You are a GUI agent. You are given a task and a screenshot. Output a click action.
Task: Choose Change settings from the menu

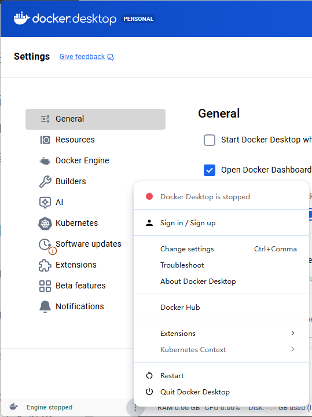click(x=221, y=249)
